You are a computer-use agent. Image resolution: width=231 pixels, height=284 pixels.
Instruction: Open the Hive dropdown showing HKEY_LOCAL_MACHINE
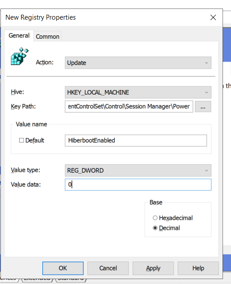(138, 92)
